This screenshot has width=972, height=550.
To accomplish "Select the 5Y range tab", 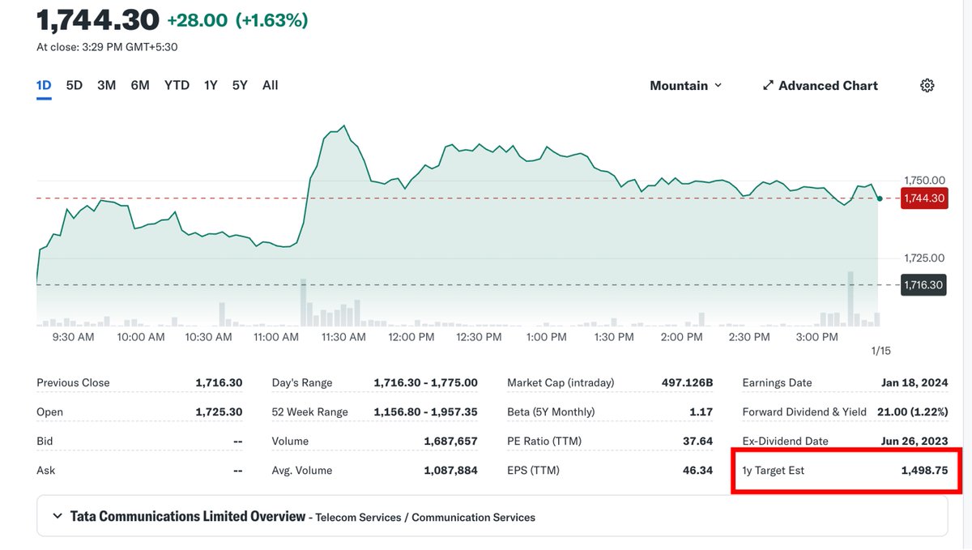I will point(240,85).
